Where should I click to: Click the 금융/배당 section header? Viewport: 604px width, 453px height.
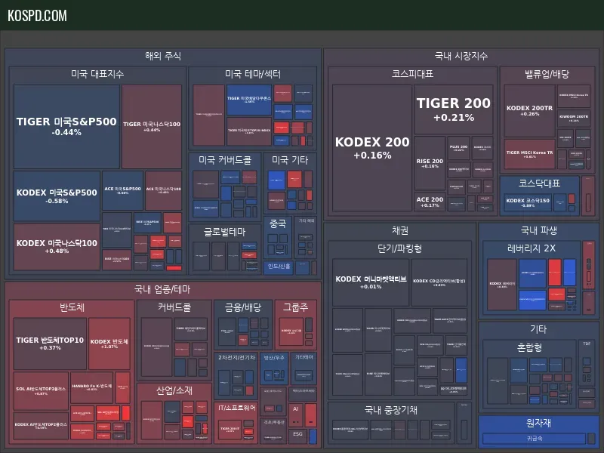pyautogui.click(x=243, y=307)
